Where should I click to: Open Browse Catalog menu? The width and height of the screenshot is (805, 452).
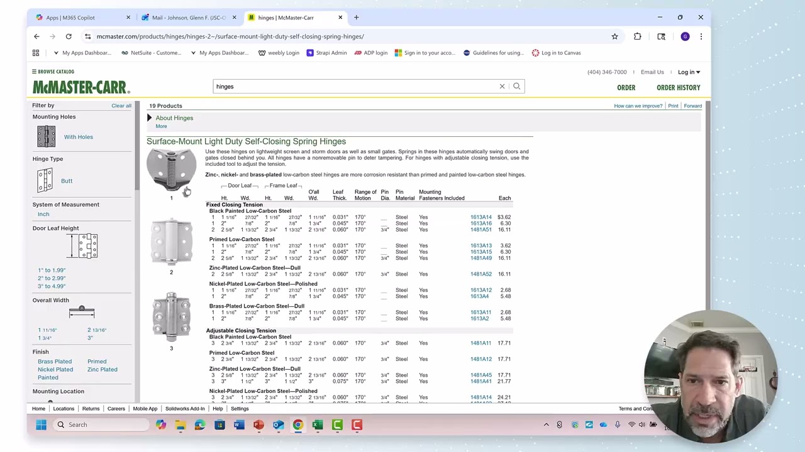coord(53,72)
